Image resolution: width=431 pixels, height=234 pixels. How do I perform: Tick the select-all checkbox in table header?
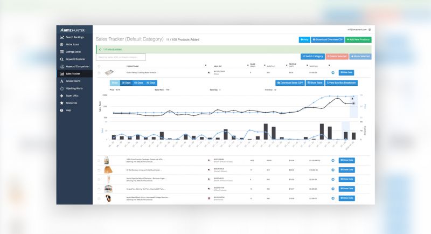(99, 66)
